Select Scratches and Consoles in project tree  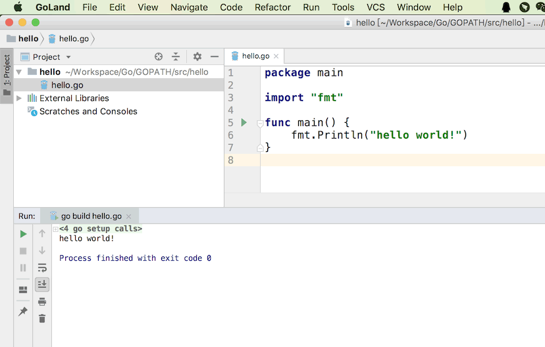pyautogui.click(x=88, y=111)
